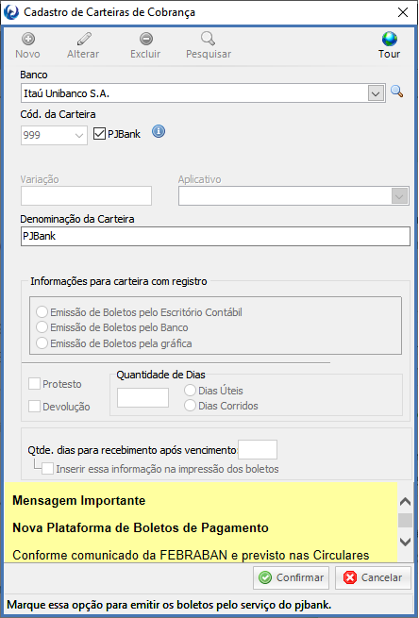Click the blue PJBank info icon

pyautogui.click(x=159, y=132)
